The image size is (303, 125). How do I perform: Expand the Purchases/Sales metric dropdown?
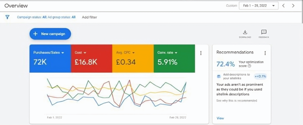pos(62,53)
